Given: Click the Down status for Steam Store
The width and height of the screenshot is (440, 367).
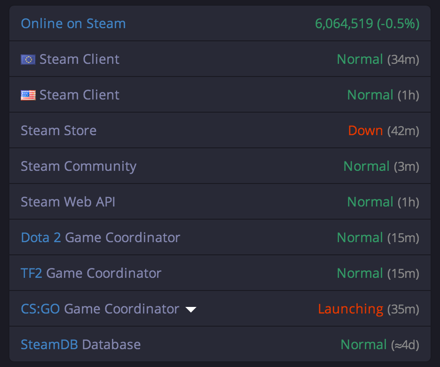Looking at the screenshot, I should pyautogui.click(x=365, y=130).
